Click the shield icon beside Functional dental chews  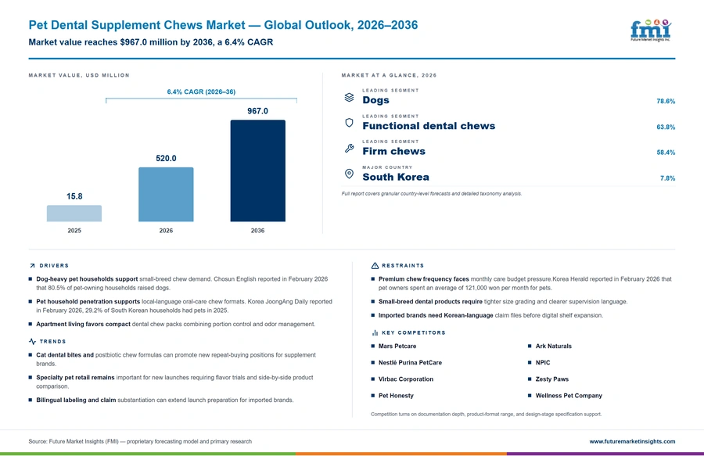tap(350, 123)
